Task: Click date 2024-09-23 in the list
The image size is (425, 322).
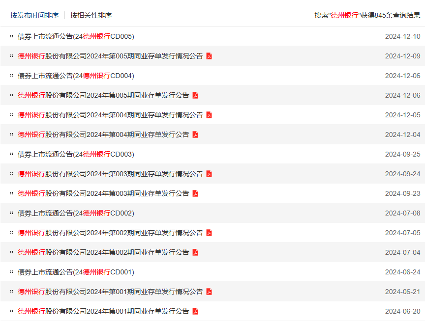Action: [x=402, y=193]
